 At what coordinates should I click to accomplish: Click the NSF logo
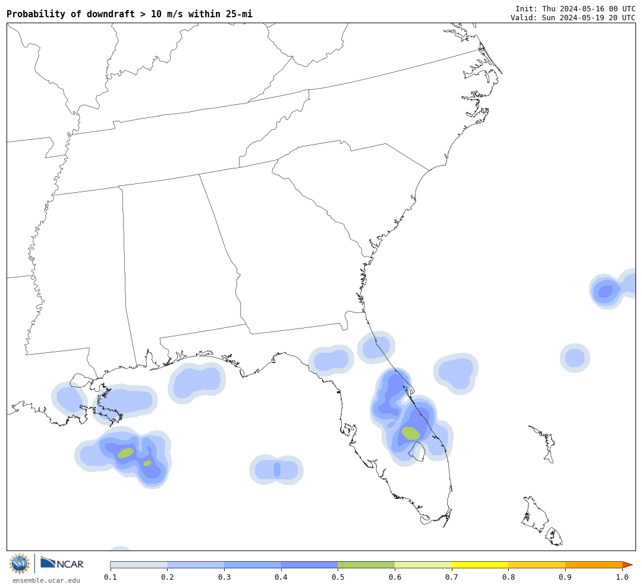(20, 564)
